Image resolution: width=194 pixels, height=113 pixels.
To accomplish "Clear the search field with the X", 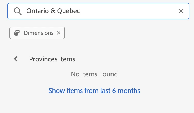I will click(x=181, y=11).
